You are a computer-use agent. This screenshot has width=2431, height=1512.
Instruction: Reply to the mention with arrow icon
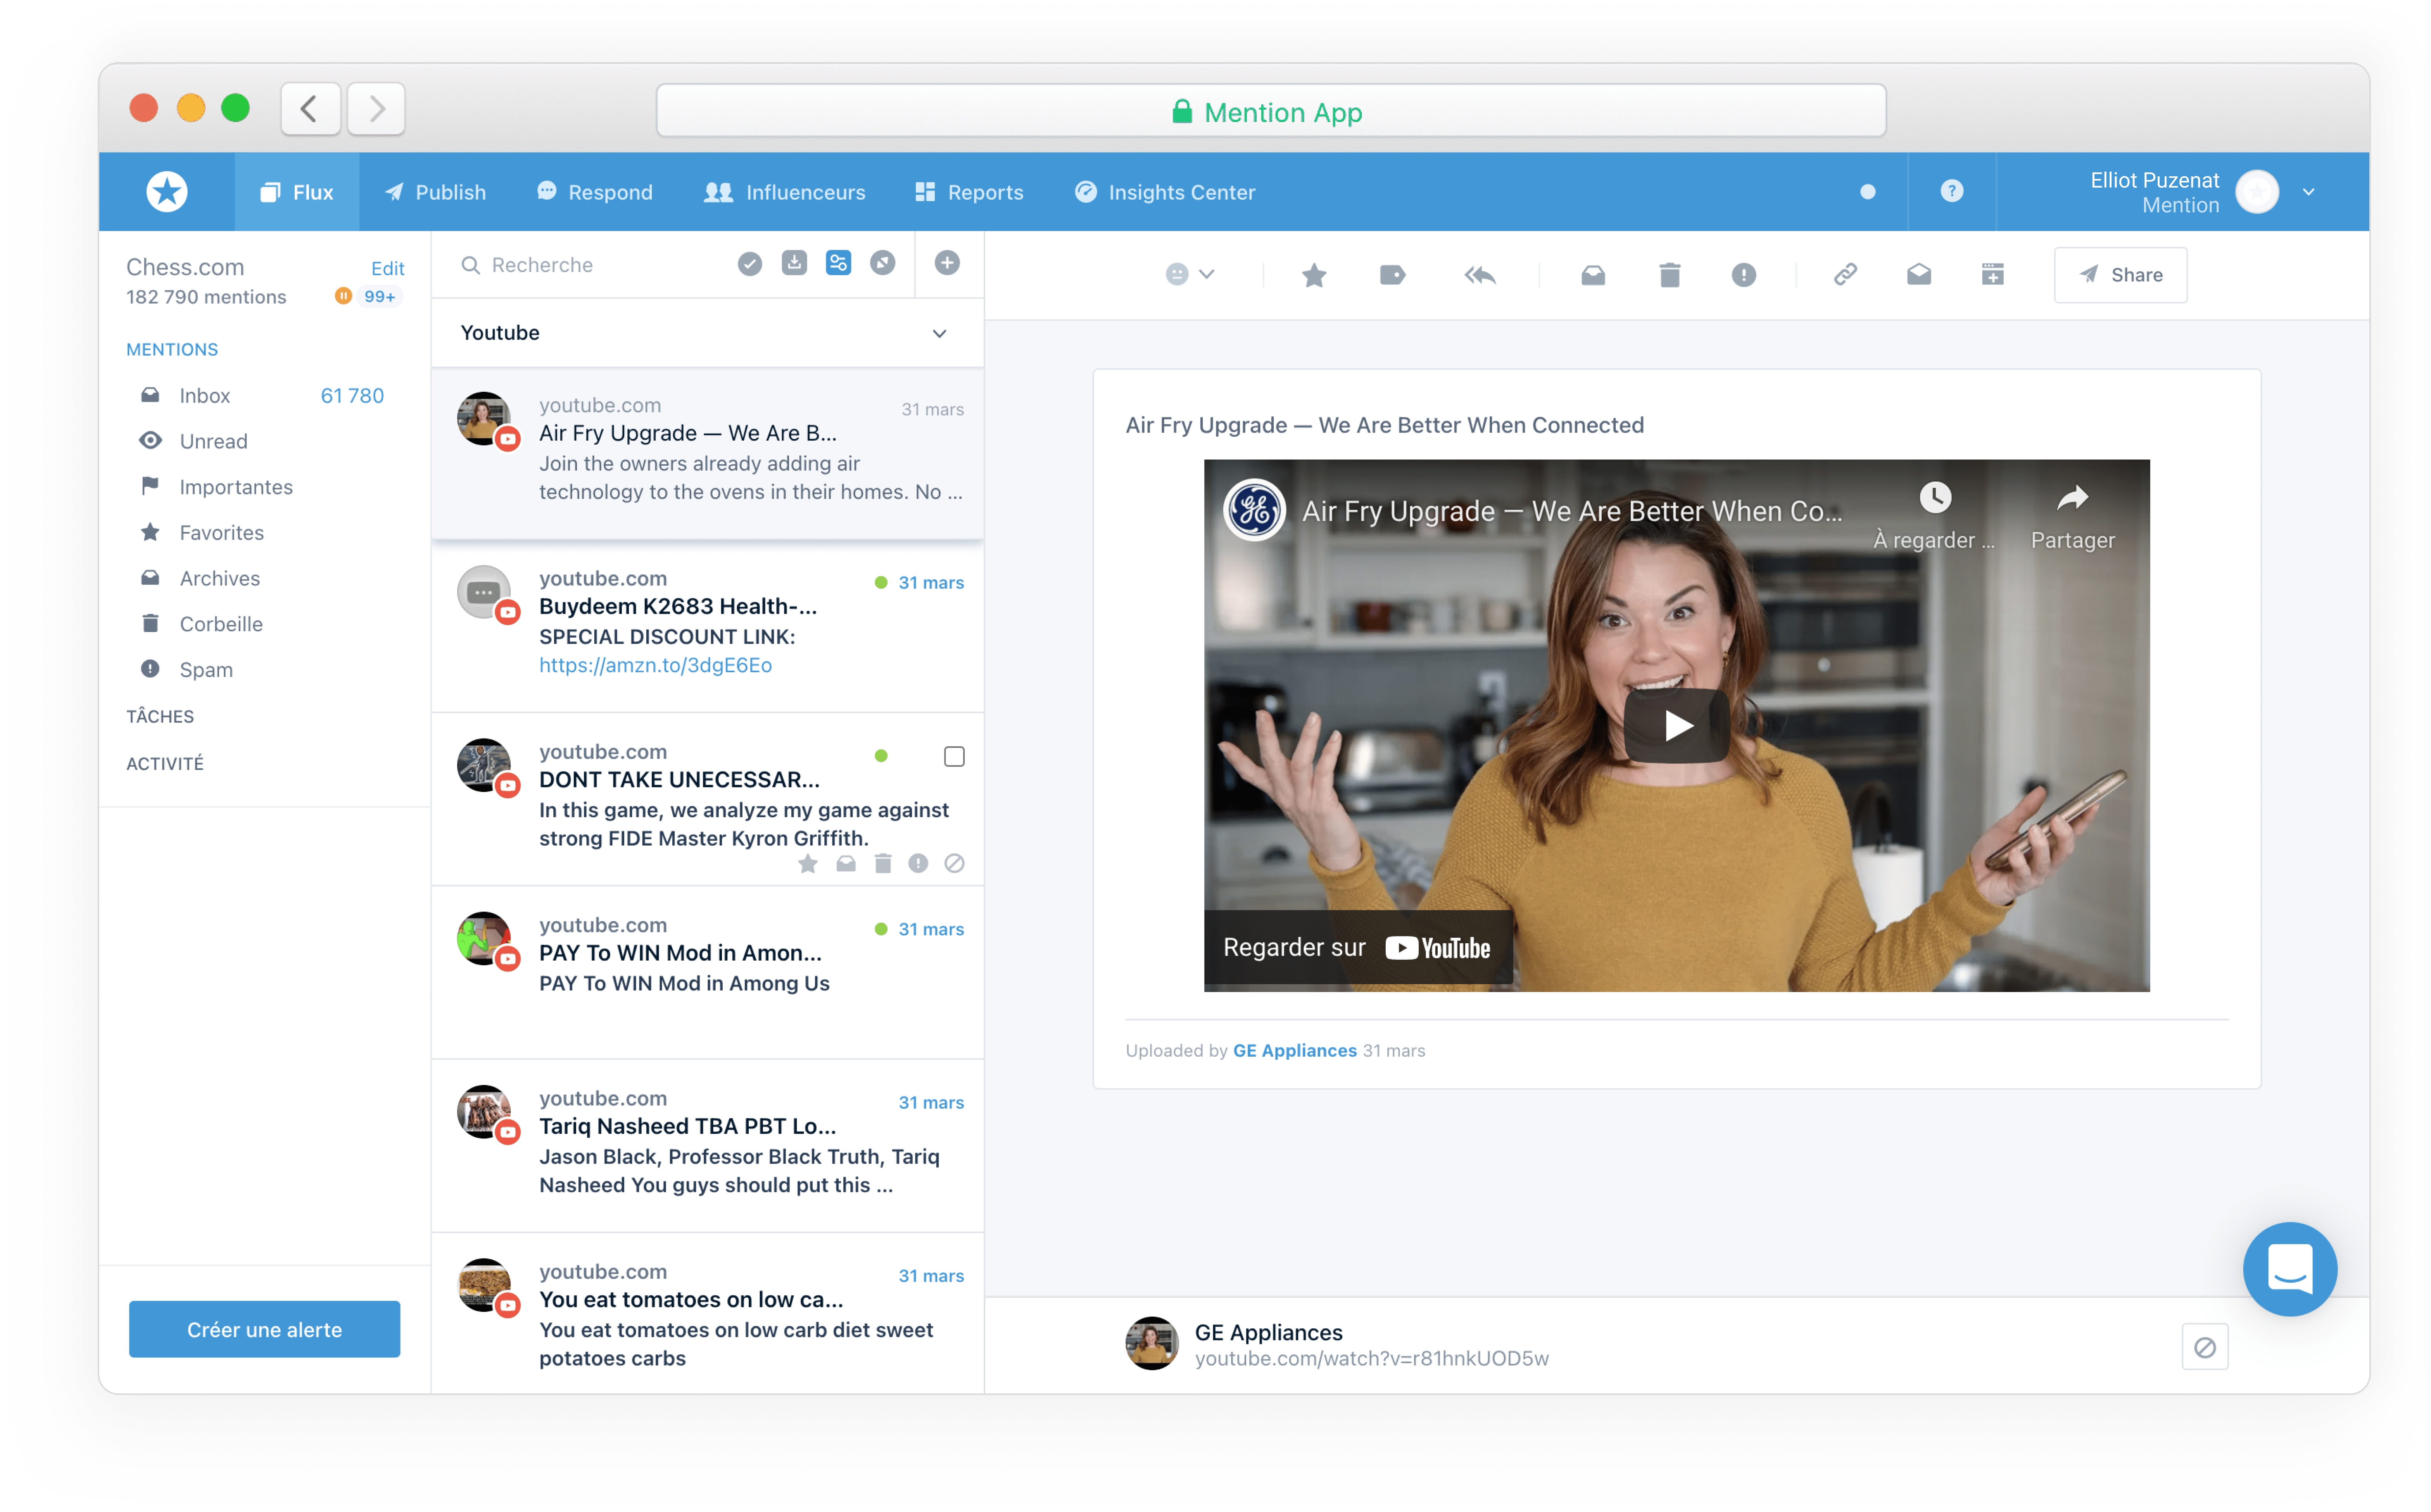1481,275
